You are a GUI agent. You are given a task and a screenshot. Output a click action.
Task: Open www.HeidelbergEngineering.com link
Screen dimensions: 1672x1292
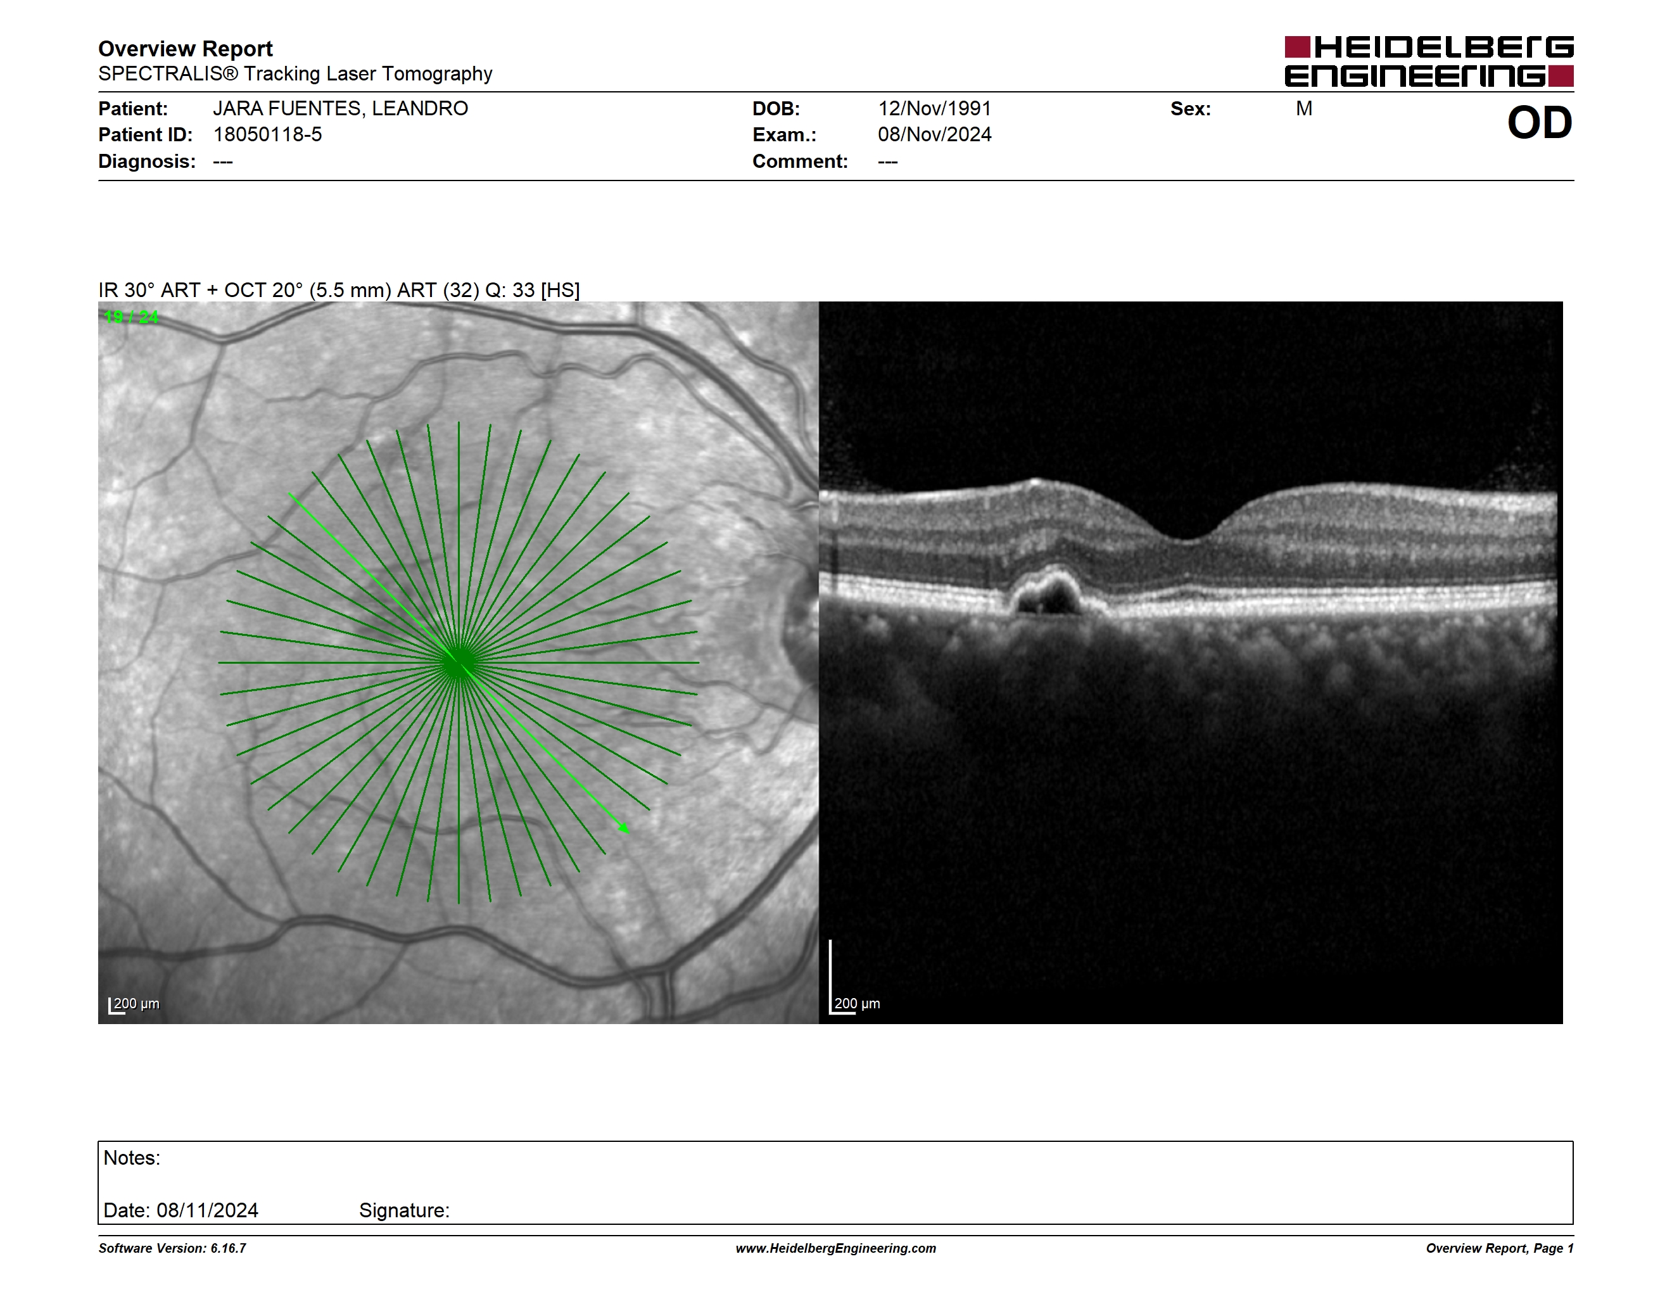(x=835, y=1248)
